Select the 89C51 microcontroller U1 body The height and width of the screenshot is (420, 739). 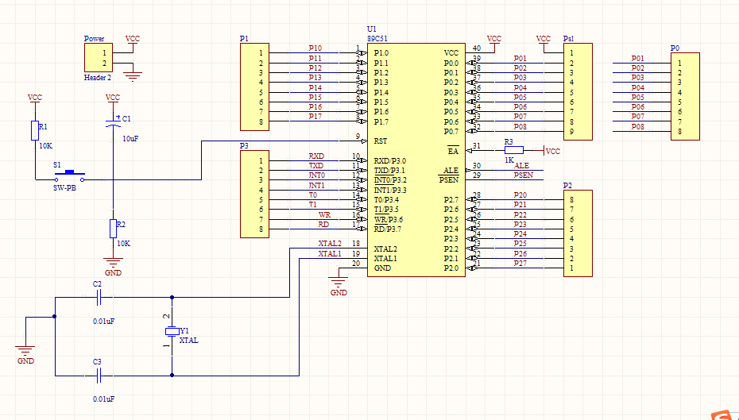416,151
